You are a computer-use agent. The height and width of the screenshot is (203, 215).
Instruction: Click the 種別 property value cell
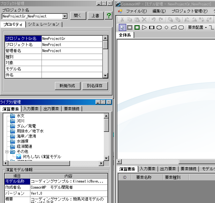point(72,57)
